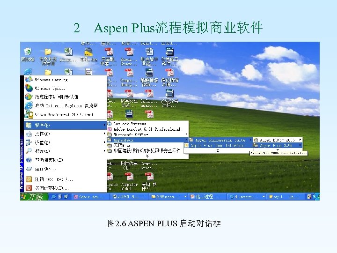This screenshot has width=337, height=253.
Task: Open the 天网Maze program folder
Action: click(x=147, y=145)
